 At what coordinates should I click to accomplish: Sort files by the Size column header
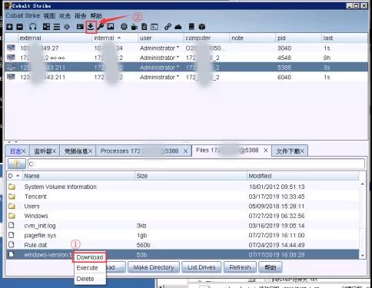191,176
